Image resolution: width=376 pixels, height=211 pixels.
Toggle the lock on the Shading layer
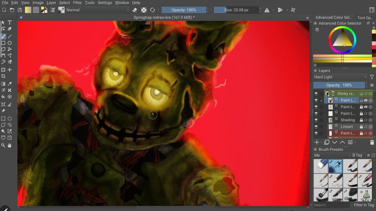click(x=361, y=120)
